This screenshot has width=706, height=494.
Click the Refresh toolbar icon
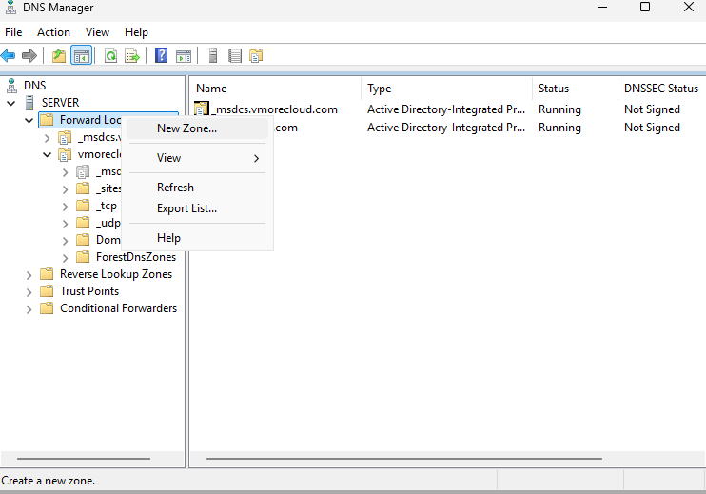(x=110, y=56)
